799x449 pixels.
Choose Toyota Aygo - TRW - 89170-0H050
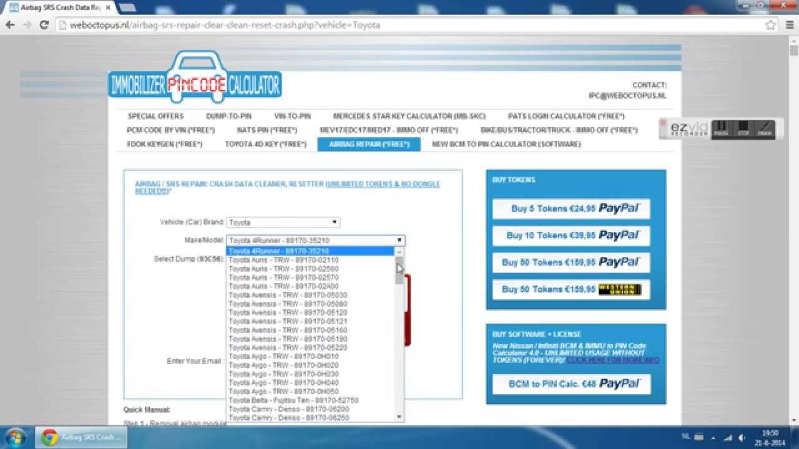pos(311,391)
